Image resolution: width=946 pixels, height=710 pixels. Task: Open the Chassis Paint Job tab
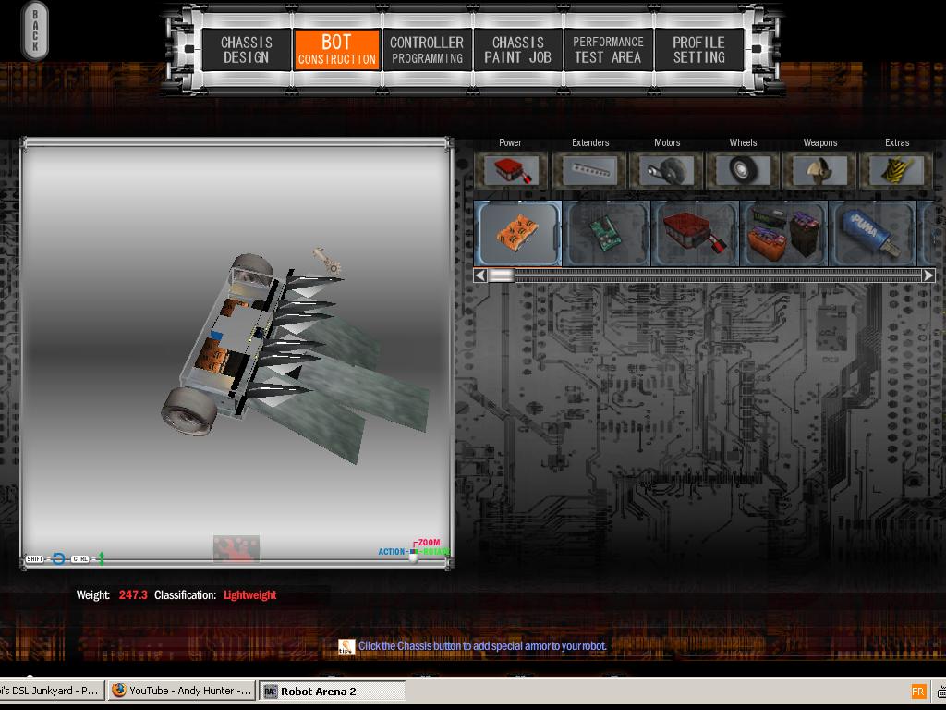pyautogui.click(x=517, y=50)
